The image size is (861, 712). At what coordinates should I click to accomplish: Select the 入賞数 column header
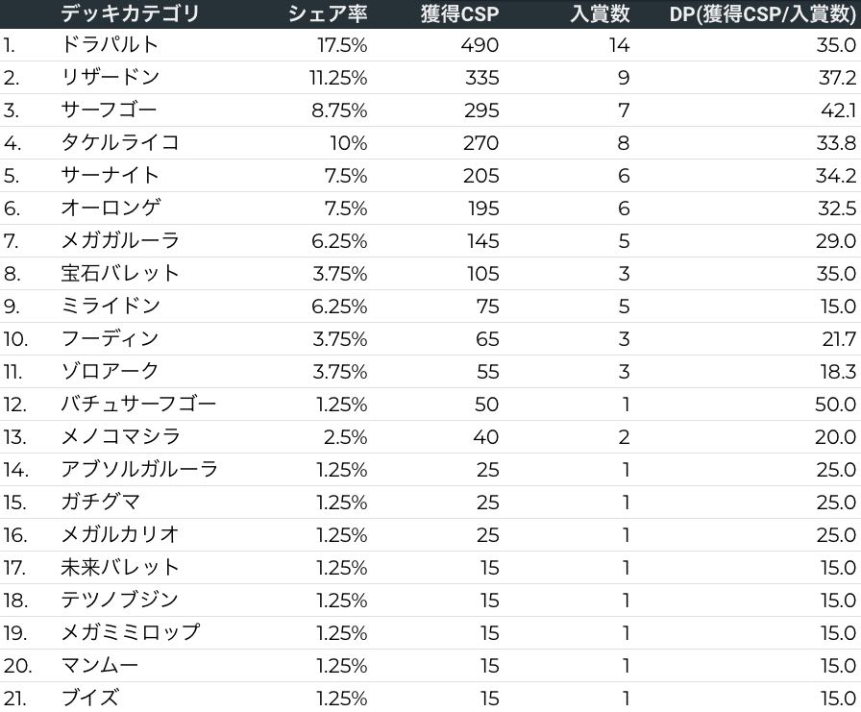[600, 13]
